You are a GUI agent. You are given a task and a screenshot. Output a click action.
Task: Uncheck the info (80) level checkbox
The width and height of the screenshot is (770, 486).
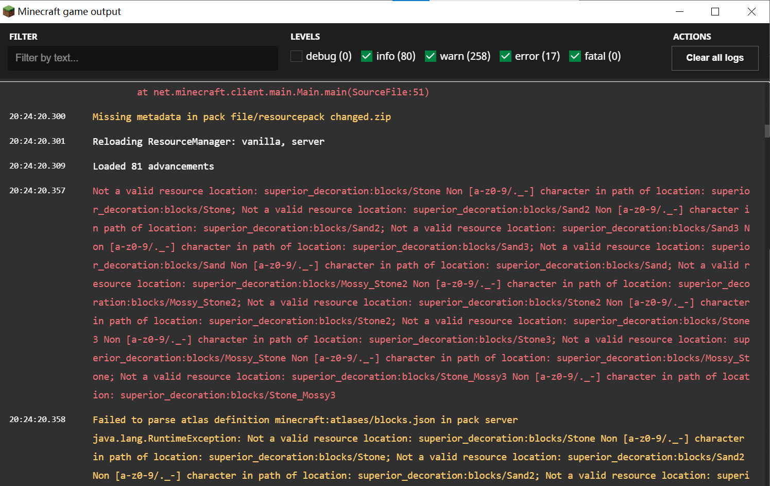[x=367, y=56]
